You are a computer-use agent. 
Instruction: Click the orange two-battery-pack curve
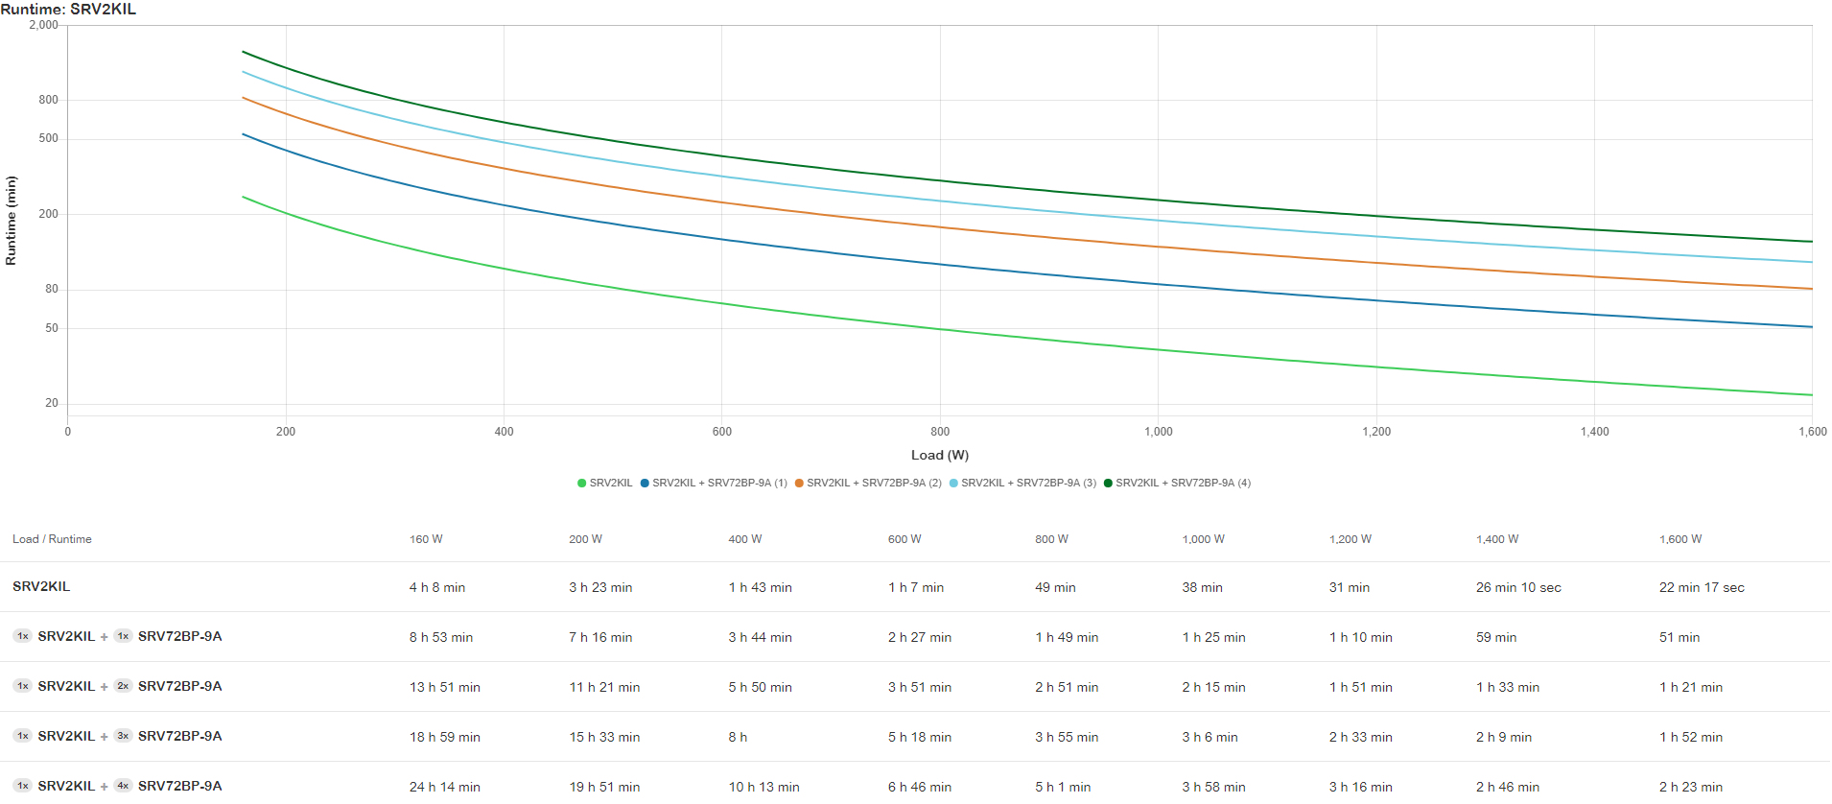point(940,227)
